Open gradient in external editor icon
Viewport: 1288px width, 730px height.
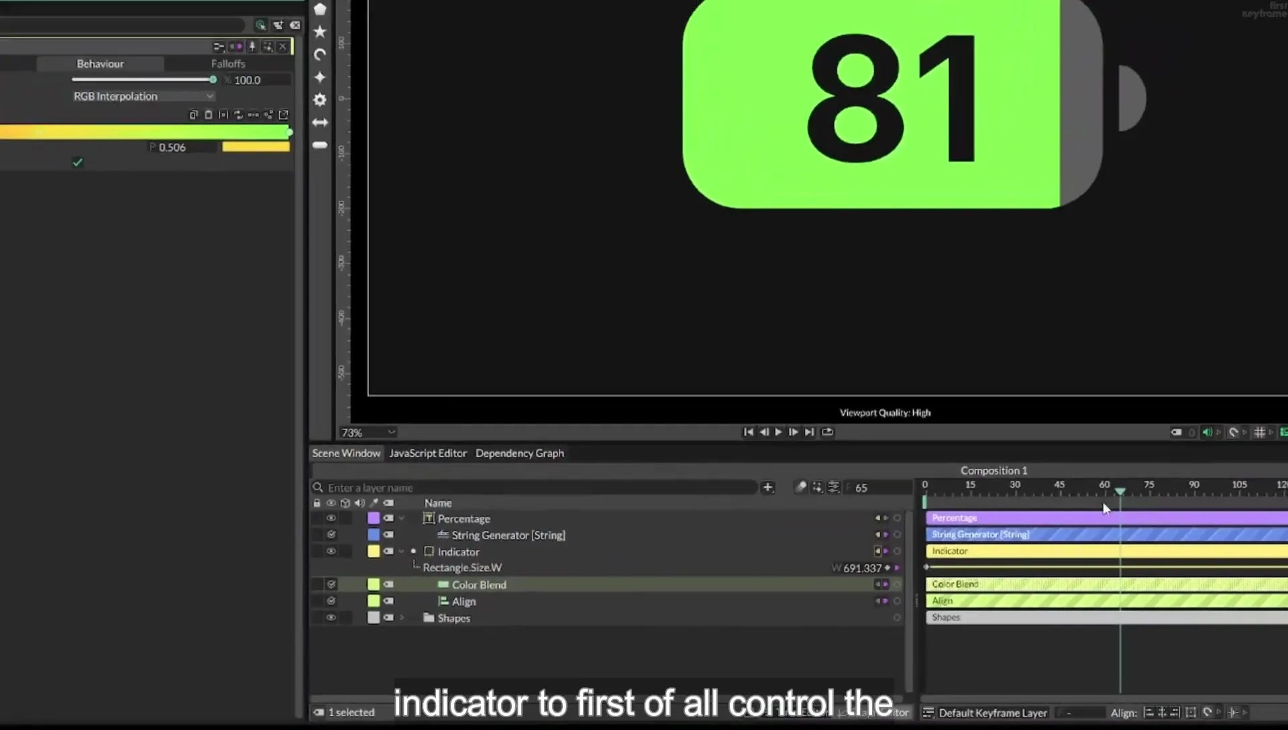click(x=284, y=115)
